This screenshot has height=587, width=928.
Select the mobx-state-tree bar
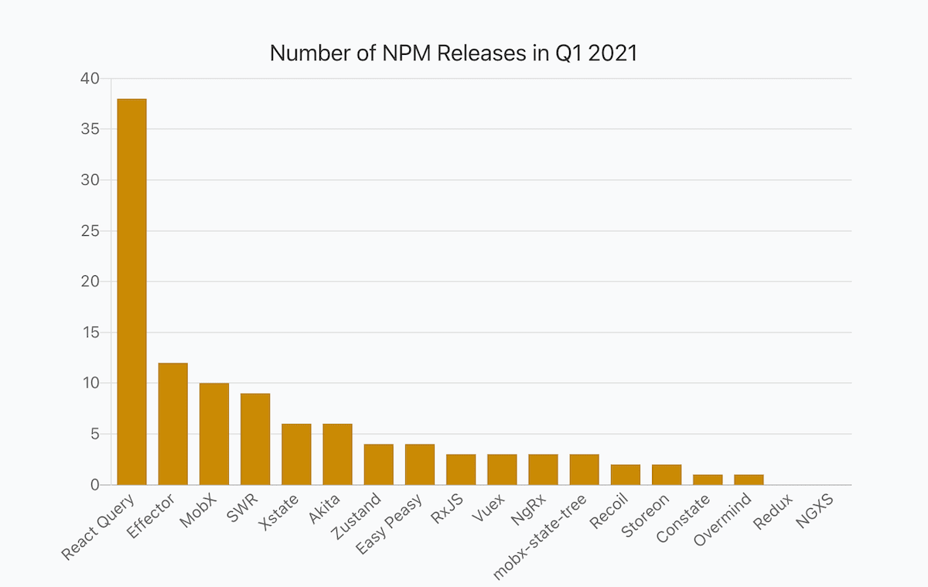tap(584, 469)
